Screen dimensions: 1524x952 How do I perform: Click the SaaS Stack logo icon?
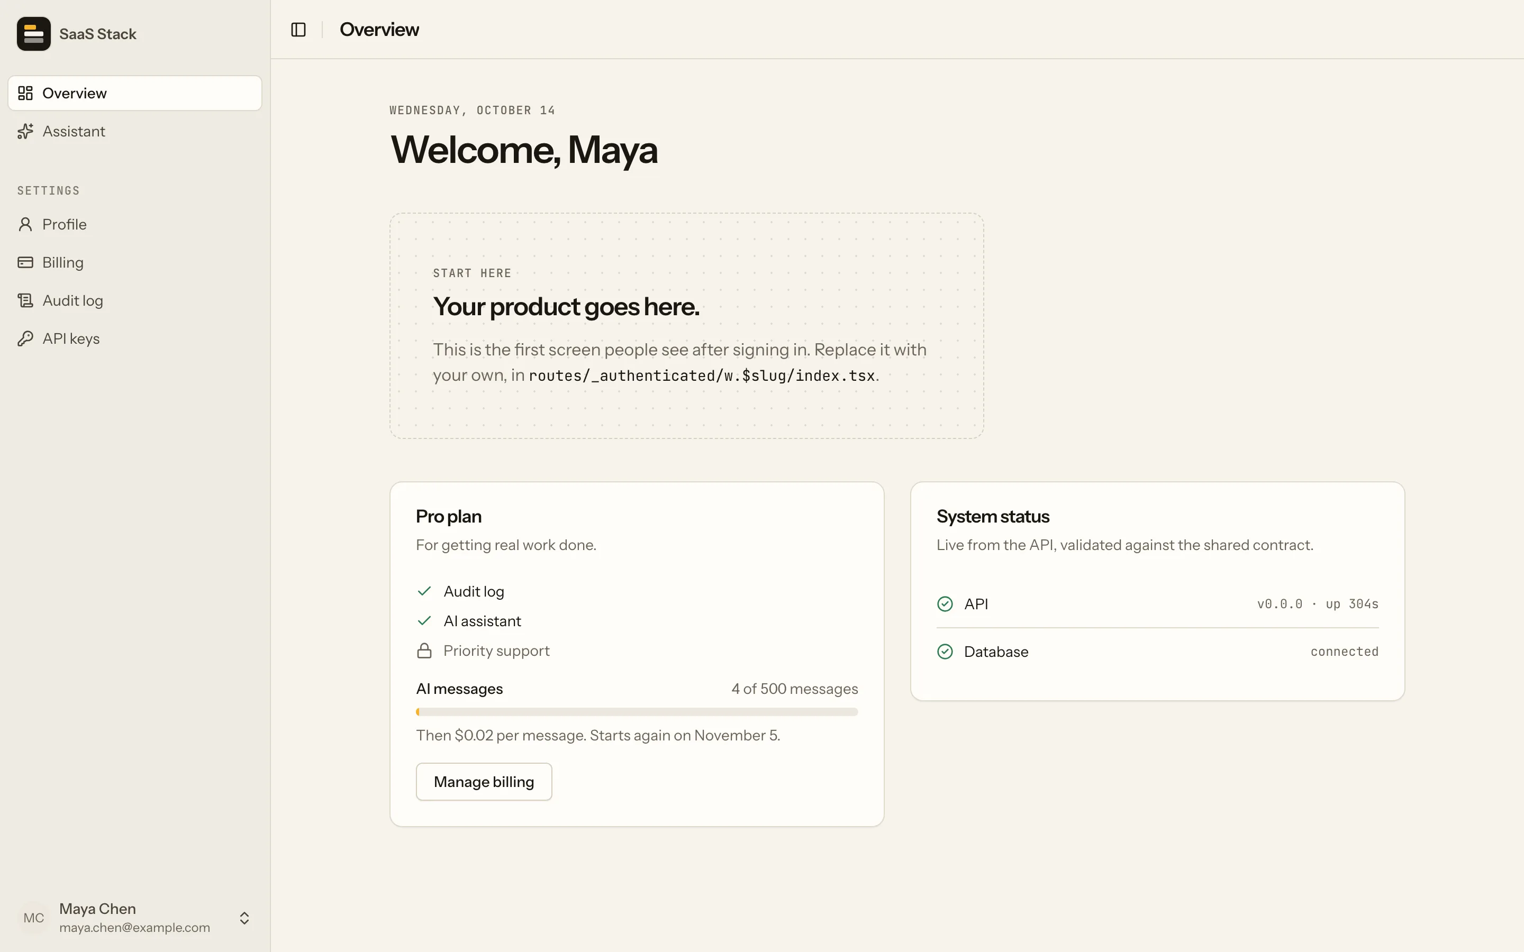pos(33,34)
